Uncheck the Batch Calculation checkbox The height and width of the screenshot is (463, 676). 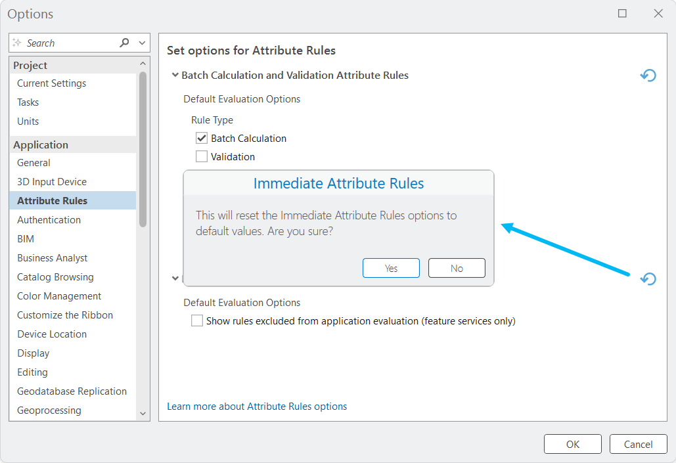tap(201, 138)
